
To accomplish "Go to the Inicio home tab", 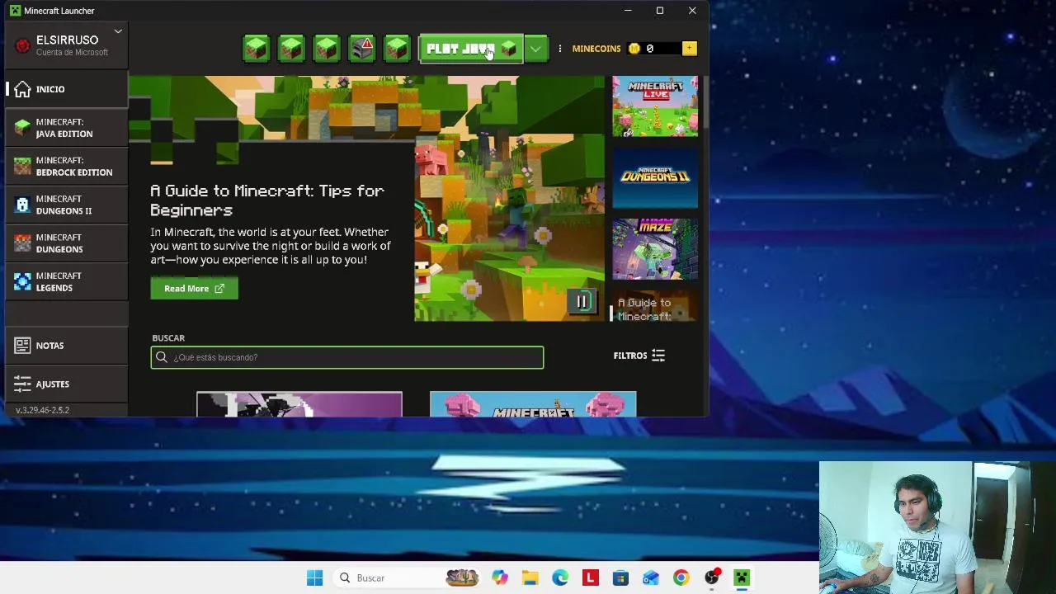I will [67, 89].
